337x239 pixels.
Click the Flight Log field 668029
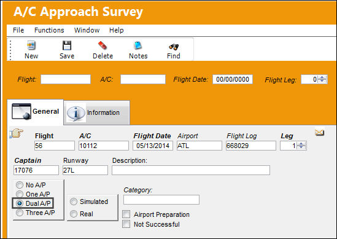251,146
